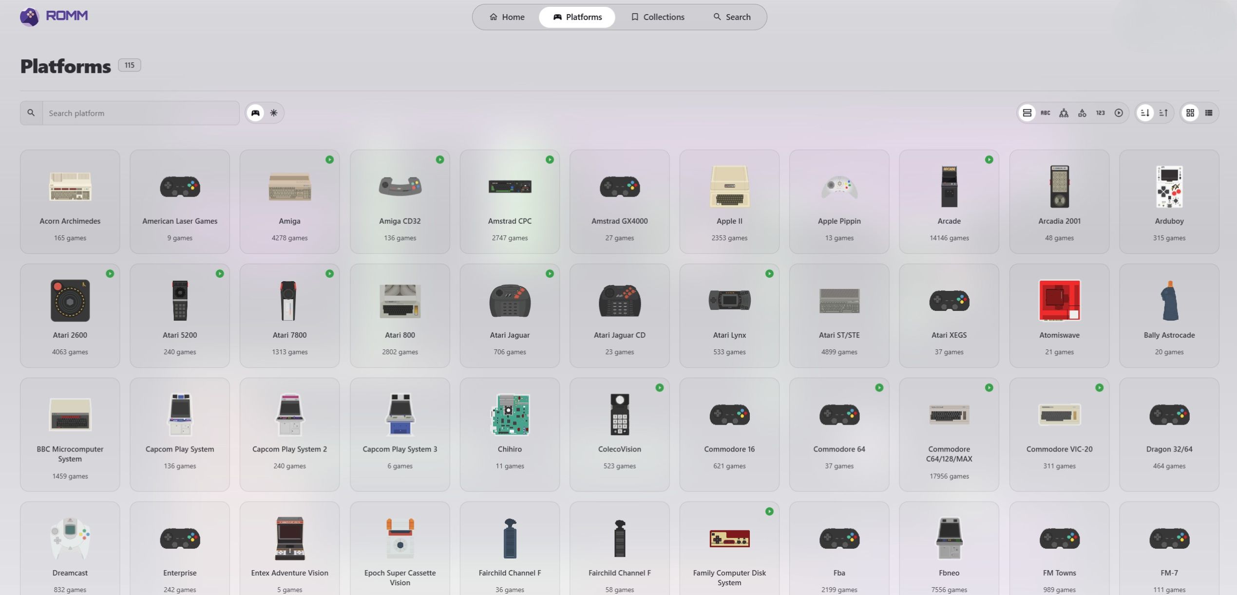Viewport: 1237px width, 595px height.
Task: Choose the play-circle grouping option
Action: click(1119, 113)
